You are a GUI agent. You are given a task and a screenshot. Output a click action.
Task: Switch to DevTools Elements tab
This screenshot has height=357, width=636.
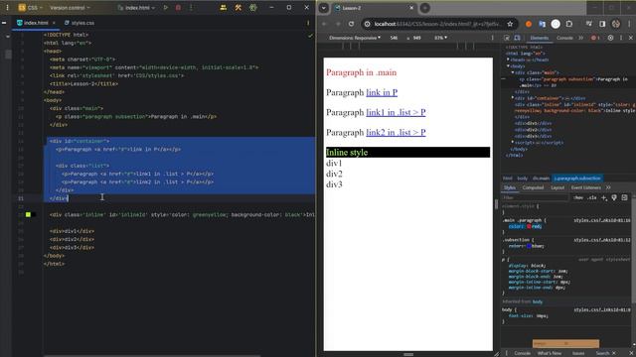(539, 38)
